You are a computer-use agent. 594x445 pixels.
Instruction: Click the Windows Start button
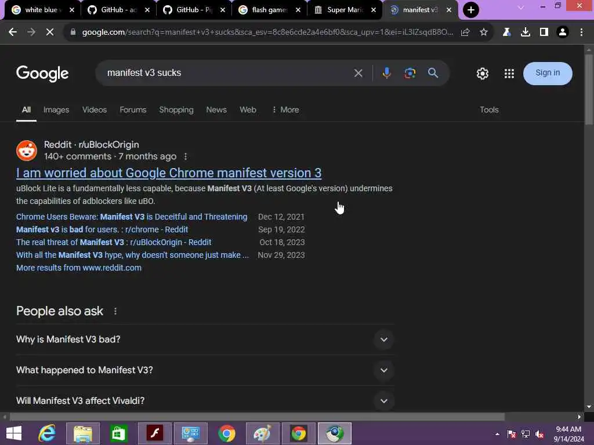(14, 433)
